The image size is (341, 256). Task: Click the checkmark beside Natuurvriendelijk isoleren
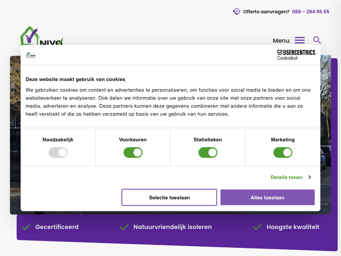[124, 227]
